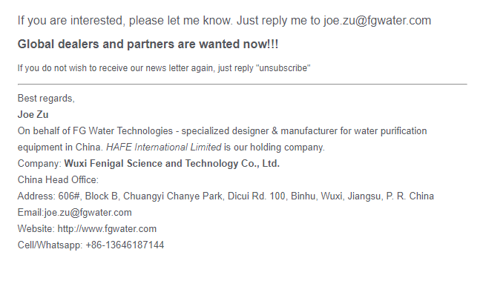483x298 pixels.
Task: Click the bold name "Joe Zu"
Action: pos(33,114)
